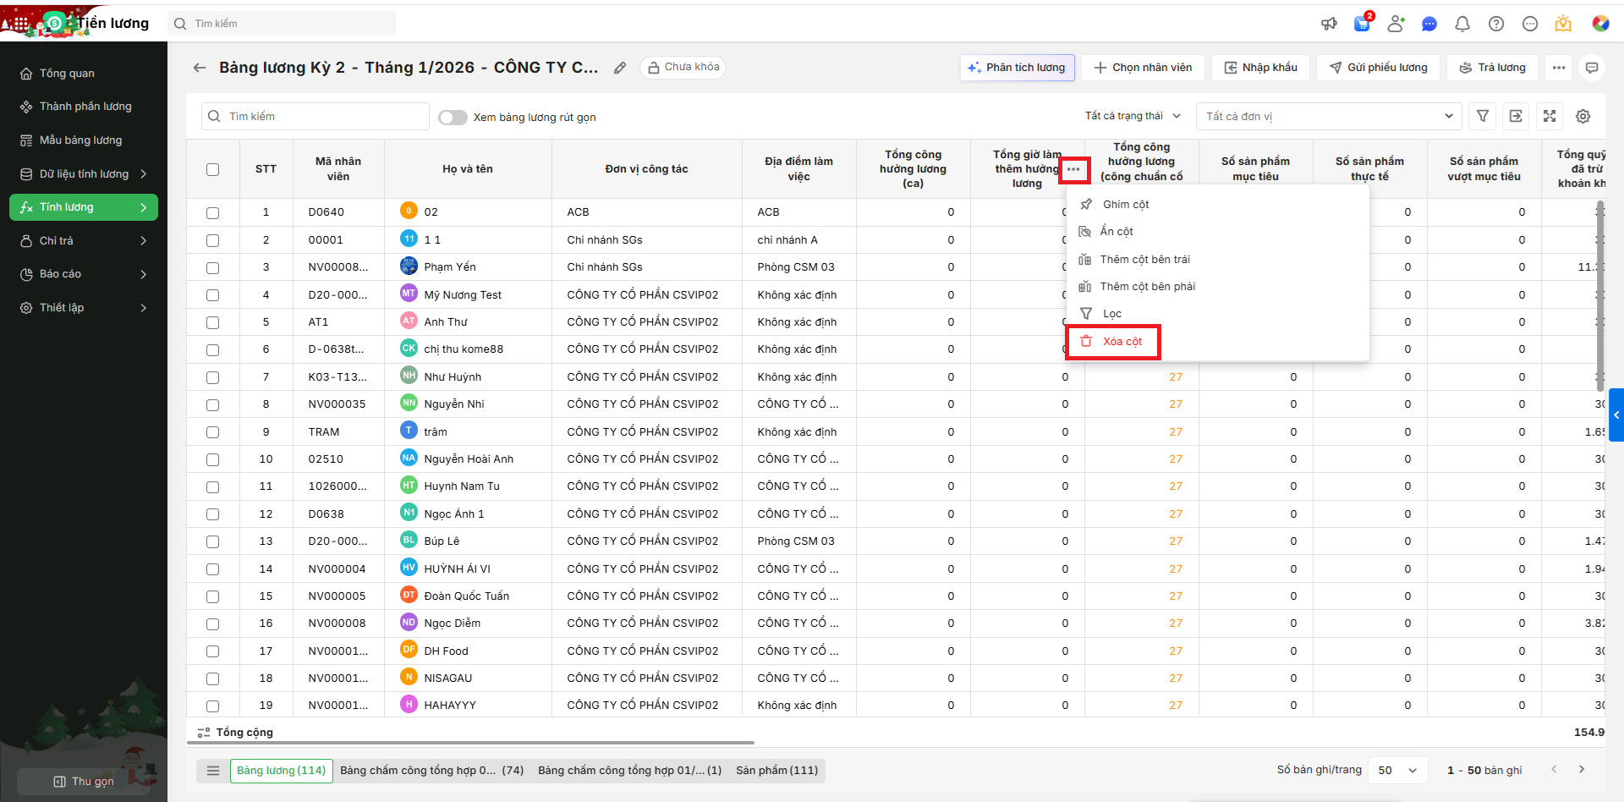Screen dimensions: 1624x802
Task: Check the select-all checkbox in header
Action: pos(212,169)
